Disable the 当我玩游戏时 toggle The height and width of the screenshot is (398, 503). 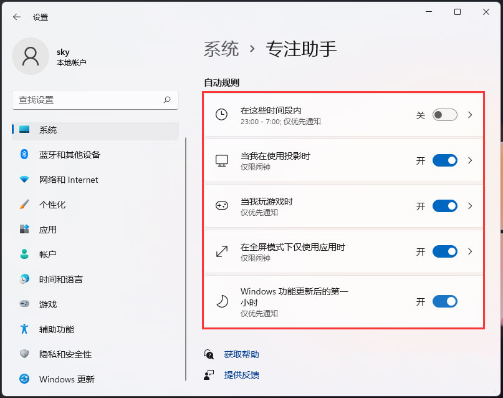pos(445,206)
